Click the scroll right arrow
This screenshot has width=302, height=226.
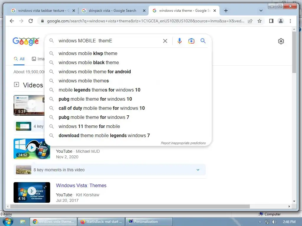point(289,206)
